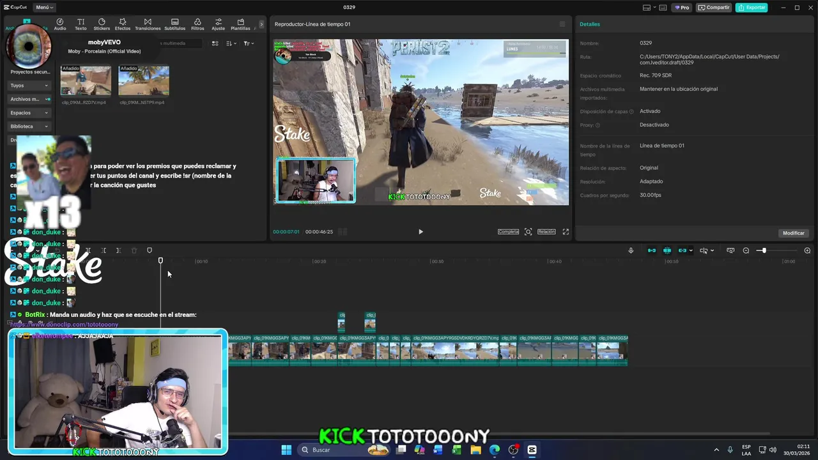Click the Pro button
The width and height of the screenshot is (818, 460).
coord(681,8)
